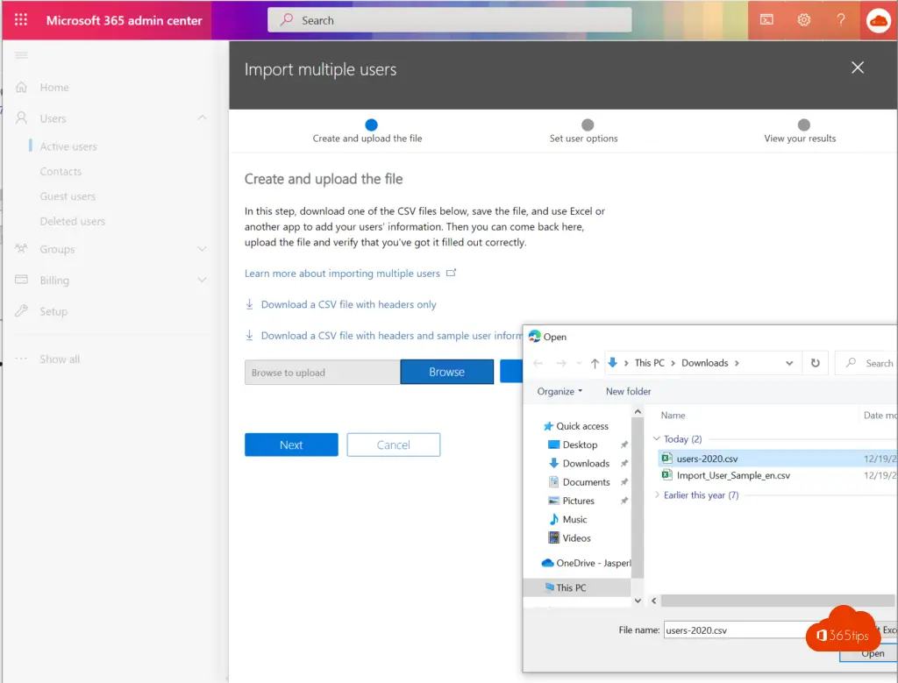This screenshot has width=898, height=683.
Task: Open the account profile avatar
Action: pos(878,21)
